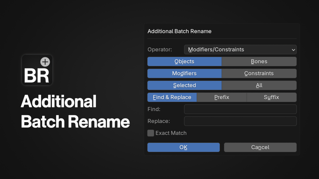Click the BR plus logo icon
319x179 pixels.
tap(37, 70)
